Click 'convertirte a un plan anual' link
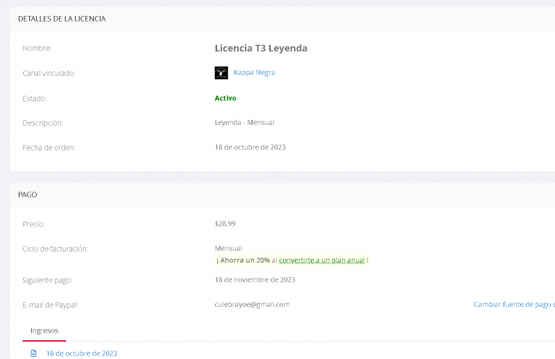 pos(321,260)
